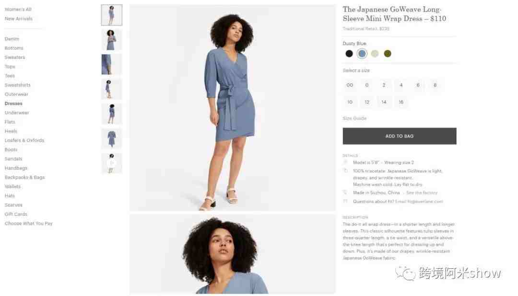Add the dress to bag

pyautogui.click(x=400, y=136)
